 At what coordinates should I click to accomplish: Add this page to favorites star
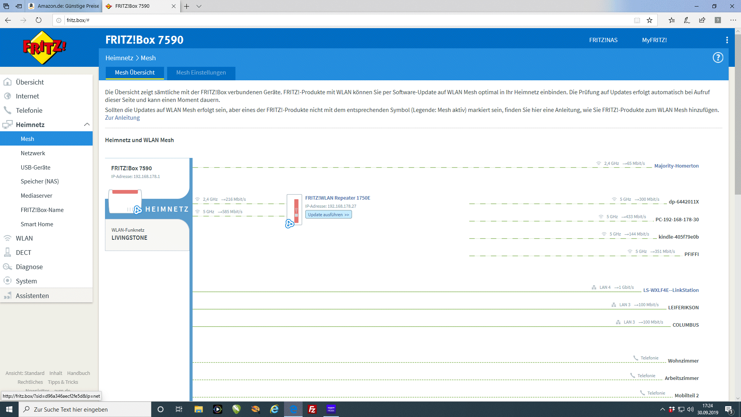(650, 20)
